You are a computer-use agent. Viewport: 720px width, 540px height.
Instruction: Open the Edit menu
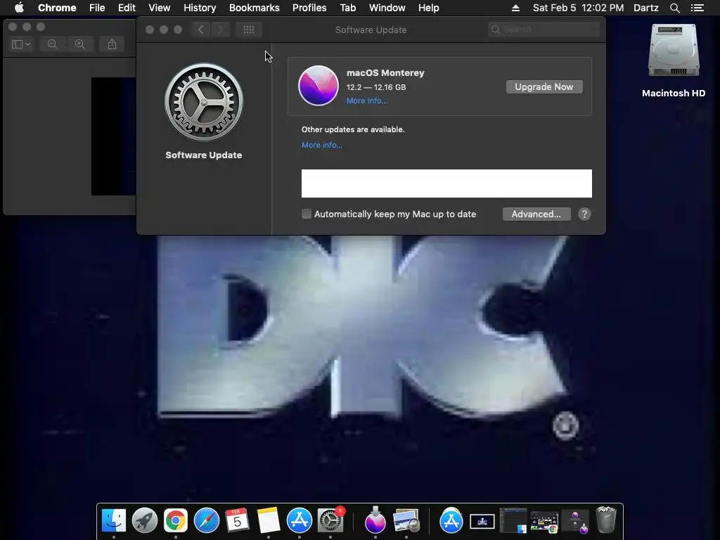(127, 8)
